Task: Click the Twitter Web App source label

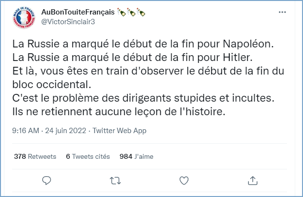Action: point(119,131)
